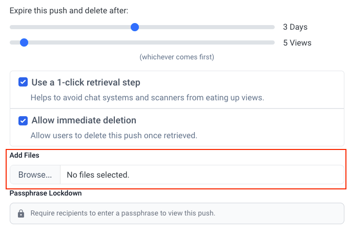Click the Passphrase Lockdown label
Viewport: 349px width, 237px height.
pos(46,193)
